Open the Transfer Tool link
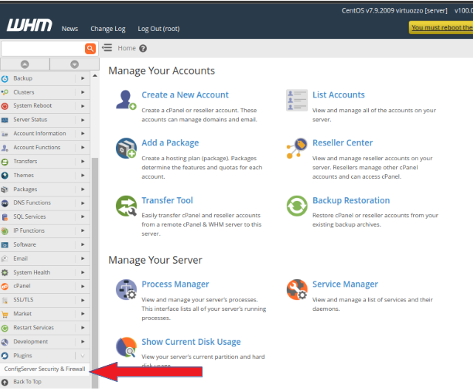The height and width of the screenshot is (390, 473). click(x=167, y=200)
